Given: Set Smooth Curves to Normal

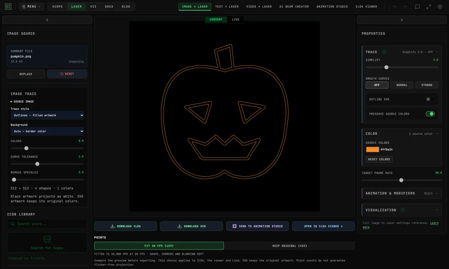Looking at the screenshot, I should point(402,85).
